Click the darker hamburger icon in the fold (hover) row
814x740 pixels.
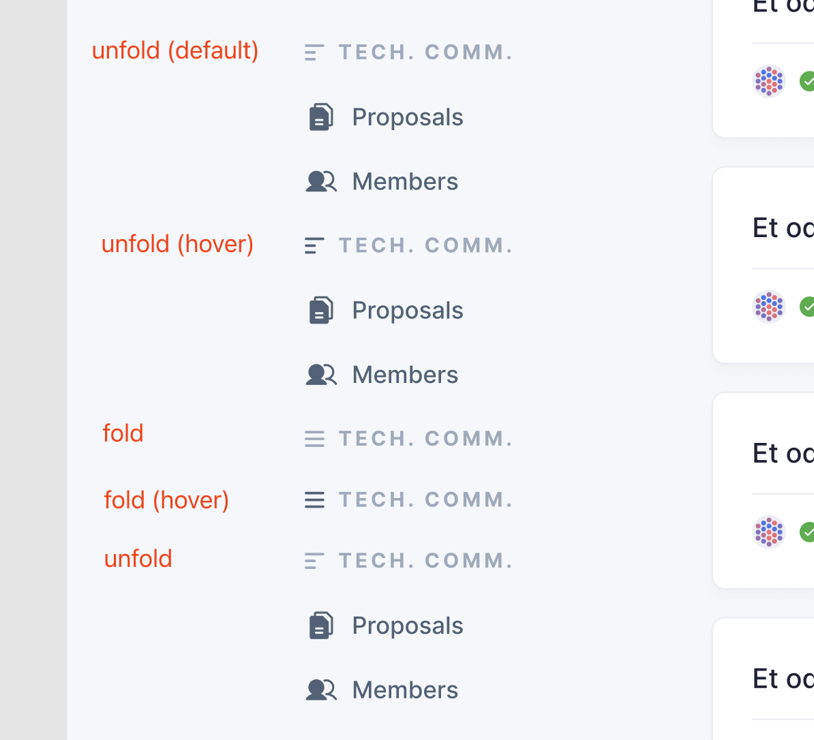point(314,499)
